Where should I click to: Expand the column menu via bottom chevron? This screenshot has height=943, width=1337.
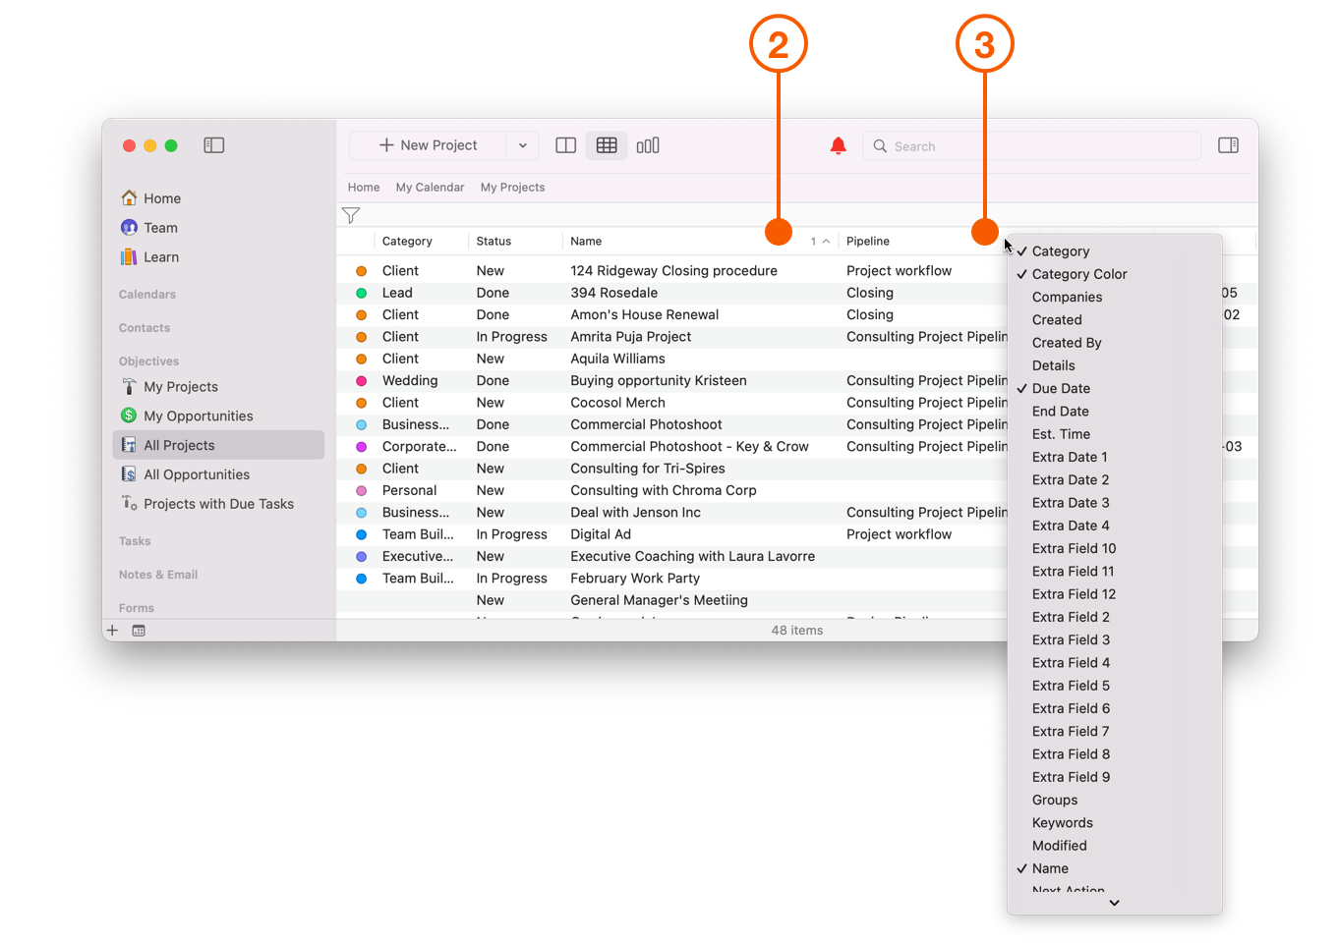(x=1114, y=903)
